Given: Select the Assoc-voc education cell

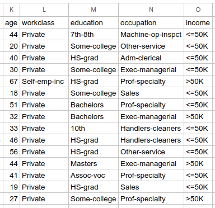Looking at the screenshot, I should (x=94, y=176).
